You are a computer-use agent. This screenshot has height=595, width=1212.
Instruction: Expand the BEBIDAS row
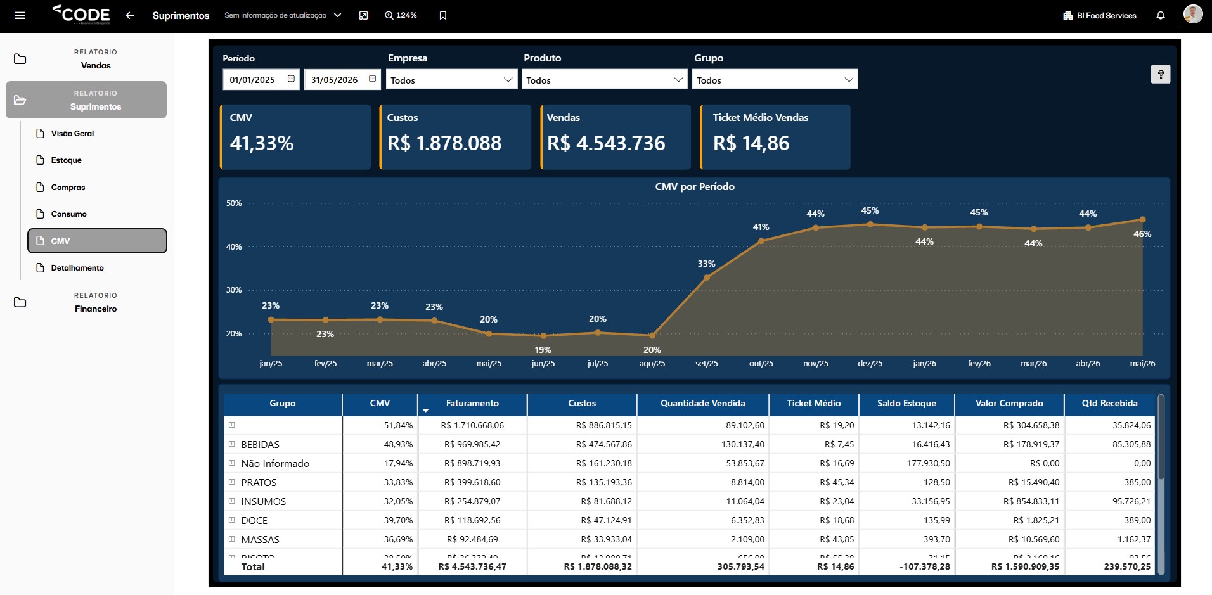click(232, 444)
